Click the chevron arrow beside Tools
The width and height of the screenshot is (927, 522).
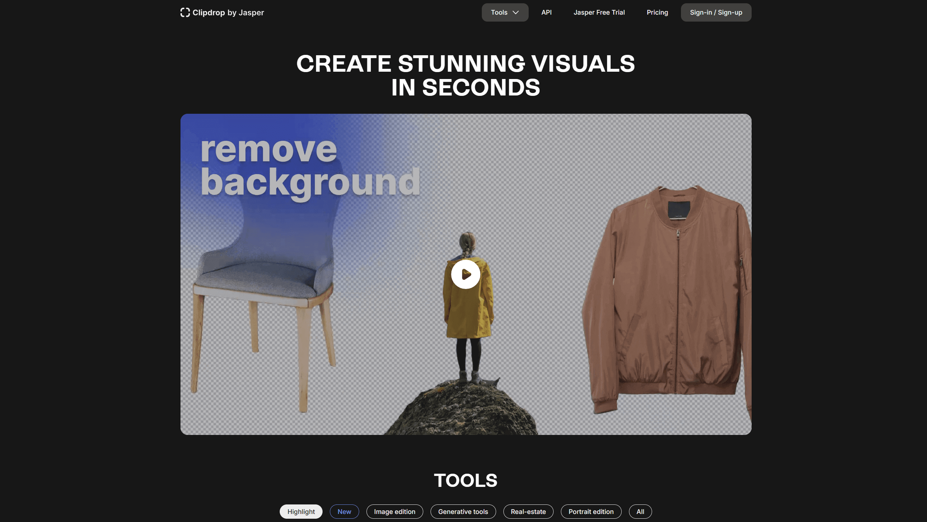pos(515,12)
